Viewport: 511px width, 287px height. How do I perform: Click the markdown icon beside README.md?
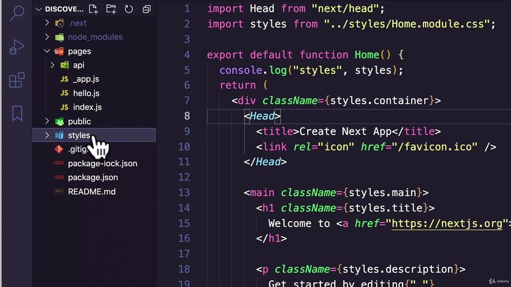tap(59, 191)
